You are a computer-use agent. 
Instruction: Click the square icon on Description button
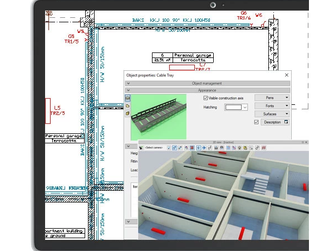[x=286, y=122]
